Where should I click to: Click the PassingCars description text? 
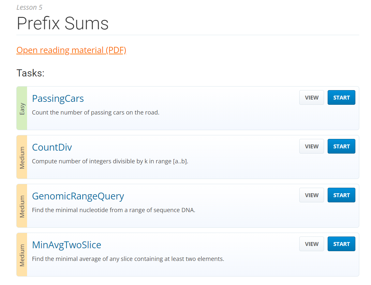96,113
